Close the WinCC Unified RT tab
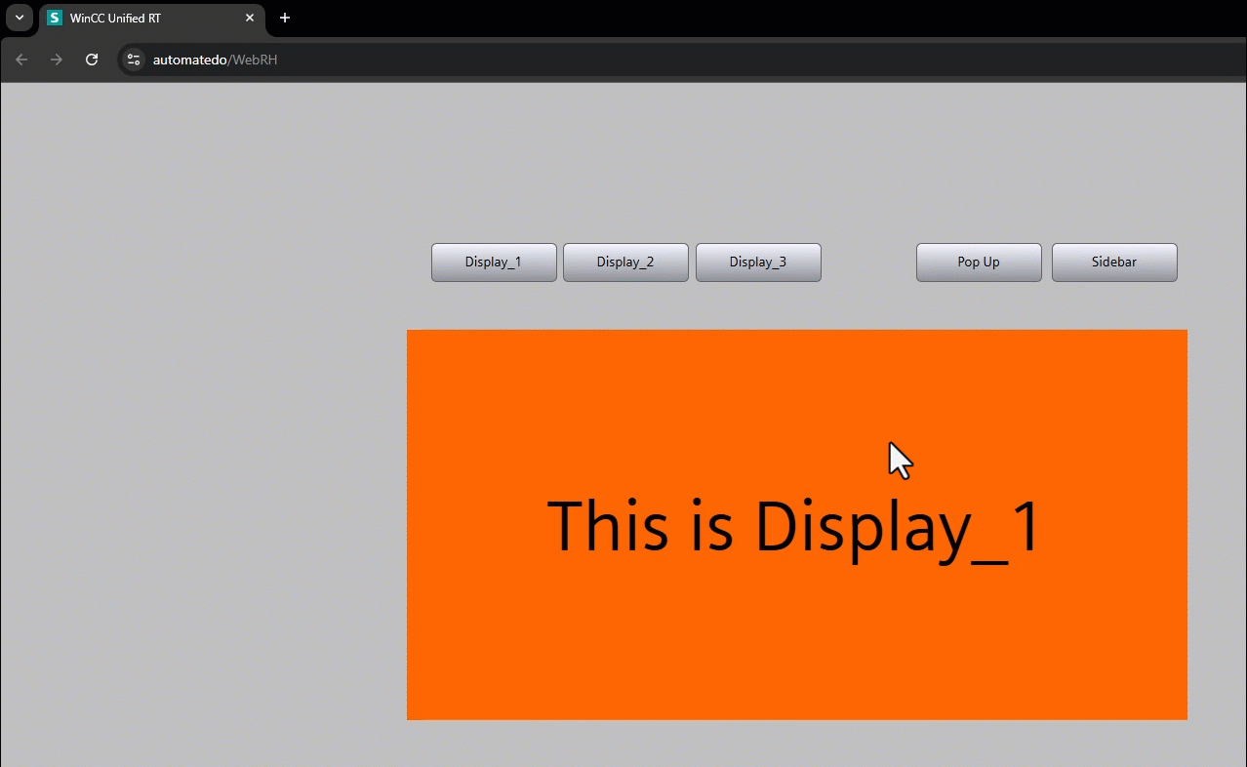 pyautogui.click(x=250, y=18)
